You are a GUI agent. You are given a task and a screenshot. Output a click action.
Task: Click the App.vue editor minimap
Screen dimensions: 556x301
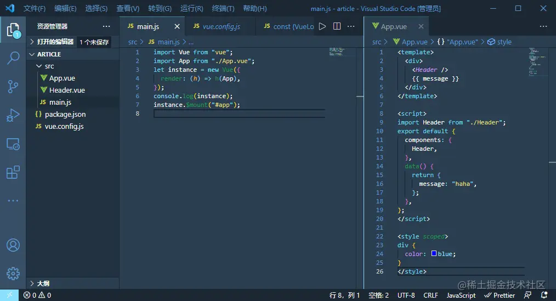click(x=537, y=61)
